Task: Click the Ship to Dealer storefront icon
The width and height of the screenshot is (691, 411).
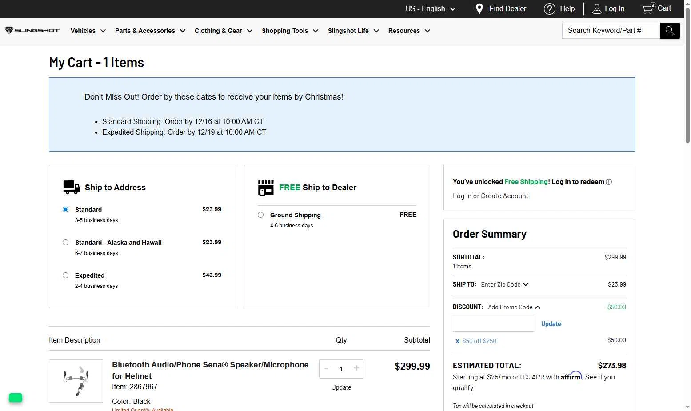Action: (266, 188)
